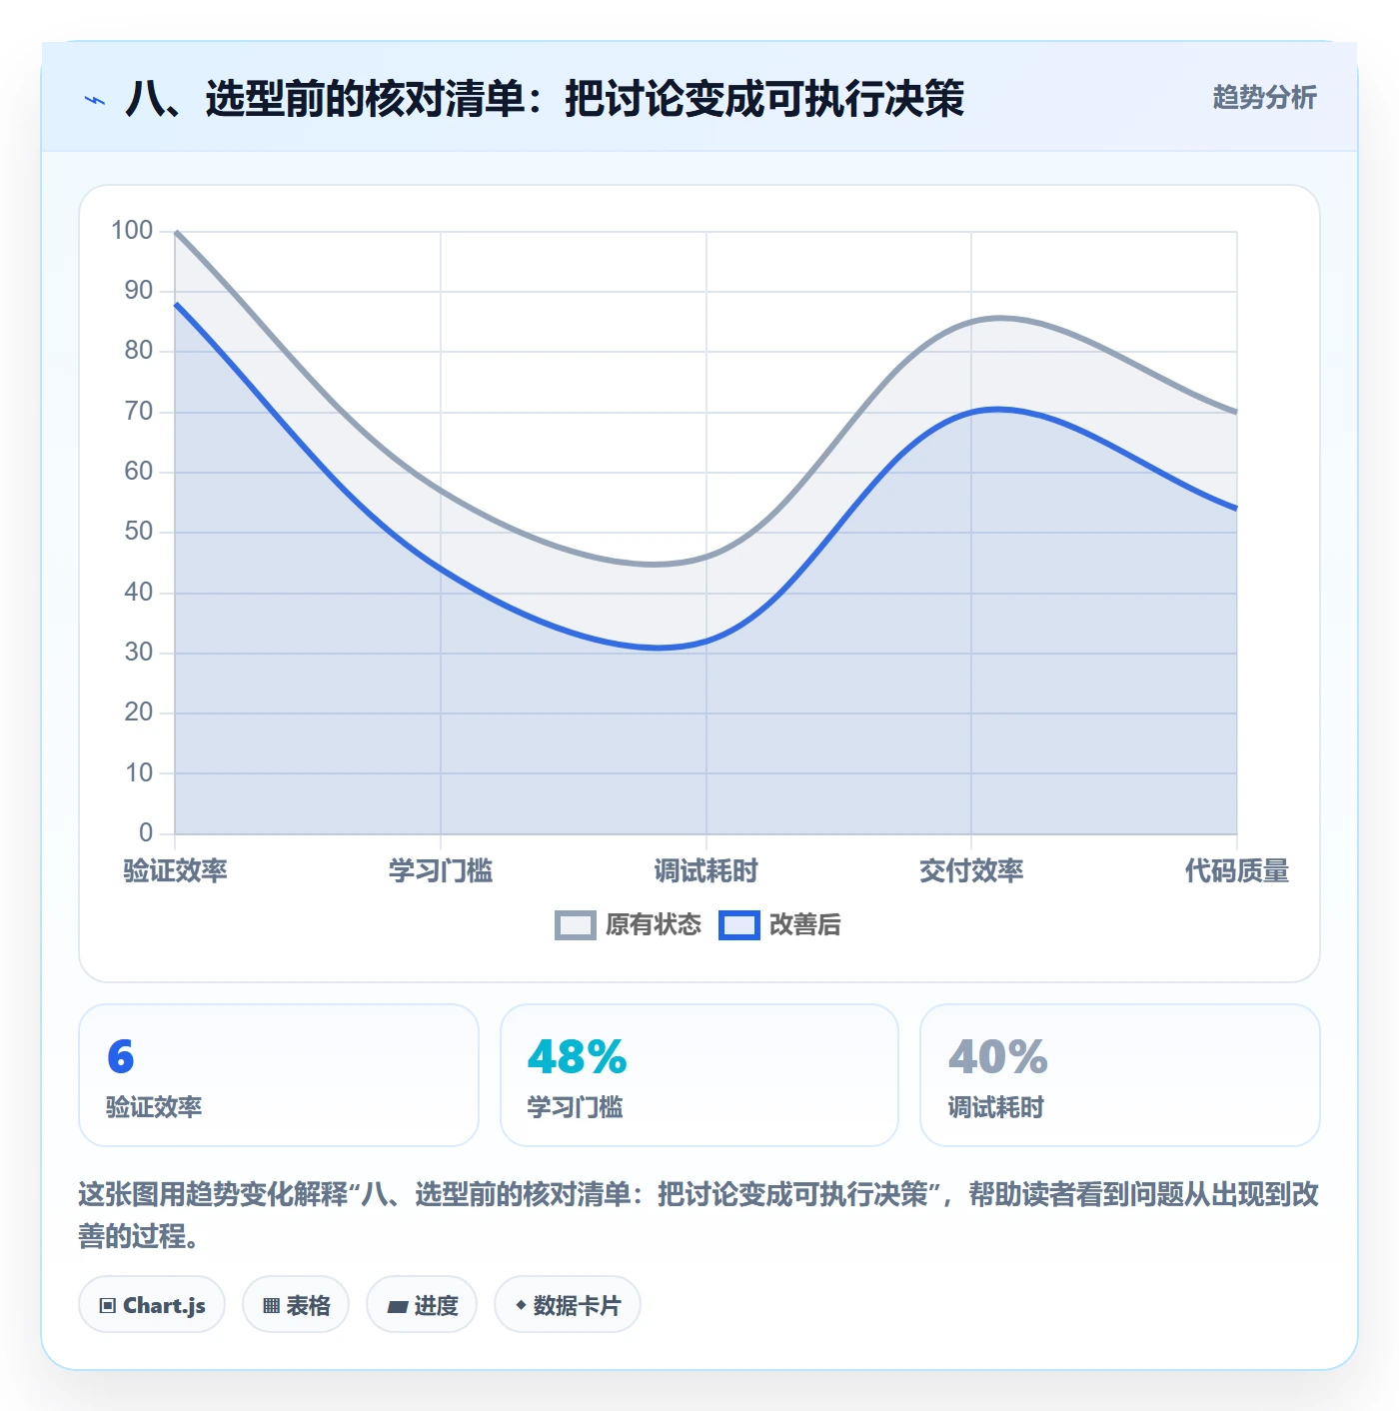Open the 调试耗时 stat card showing 40%
Screen dimensions: 1399x1411
click(x=1120, y=1075)
